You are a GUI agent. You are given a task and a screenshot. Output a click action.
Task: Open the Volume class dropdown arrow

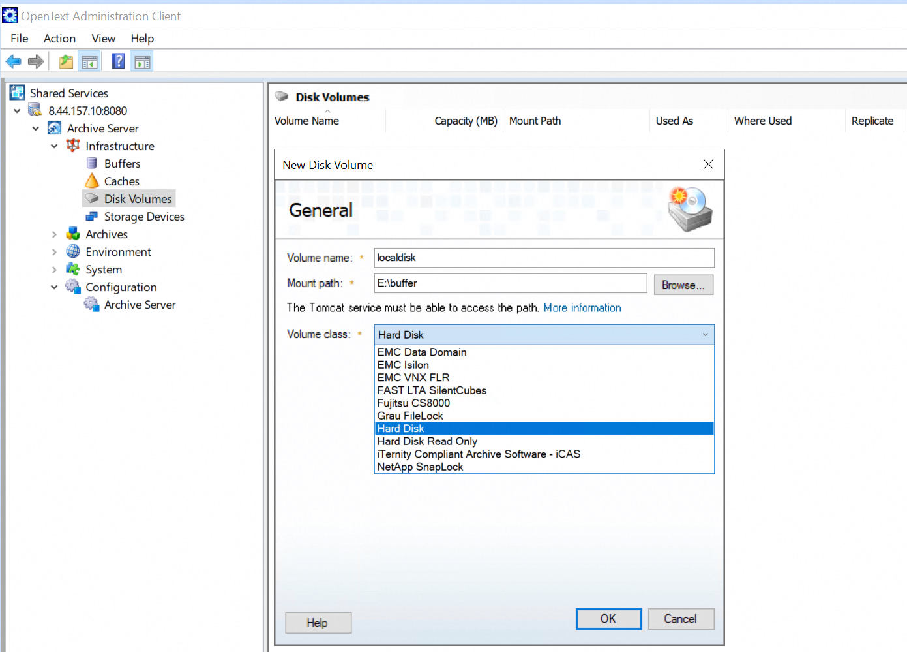[706, 335]
